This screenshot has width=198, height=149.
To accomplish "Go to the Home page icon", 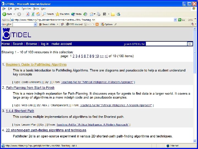I will (x=38, y=14).
